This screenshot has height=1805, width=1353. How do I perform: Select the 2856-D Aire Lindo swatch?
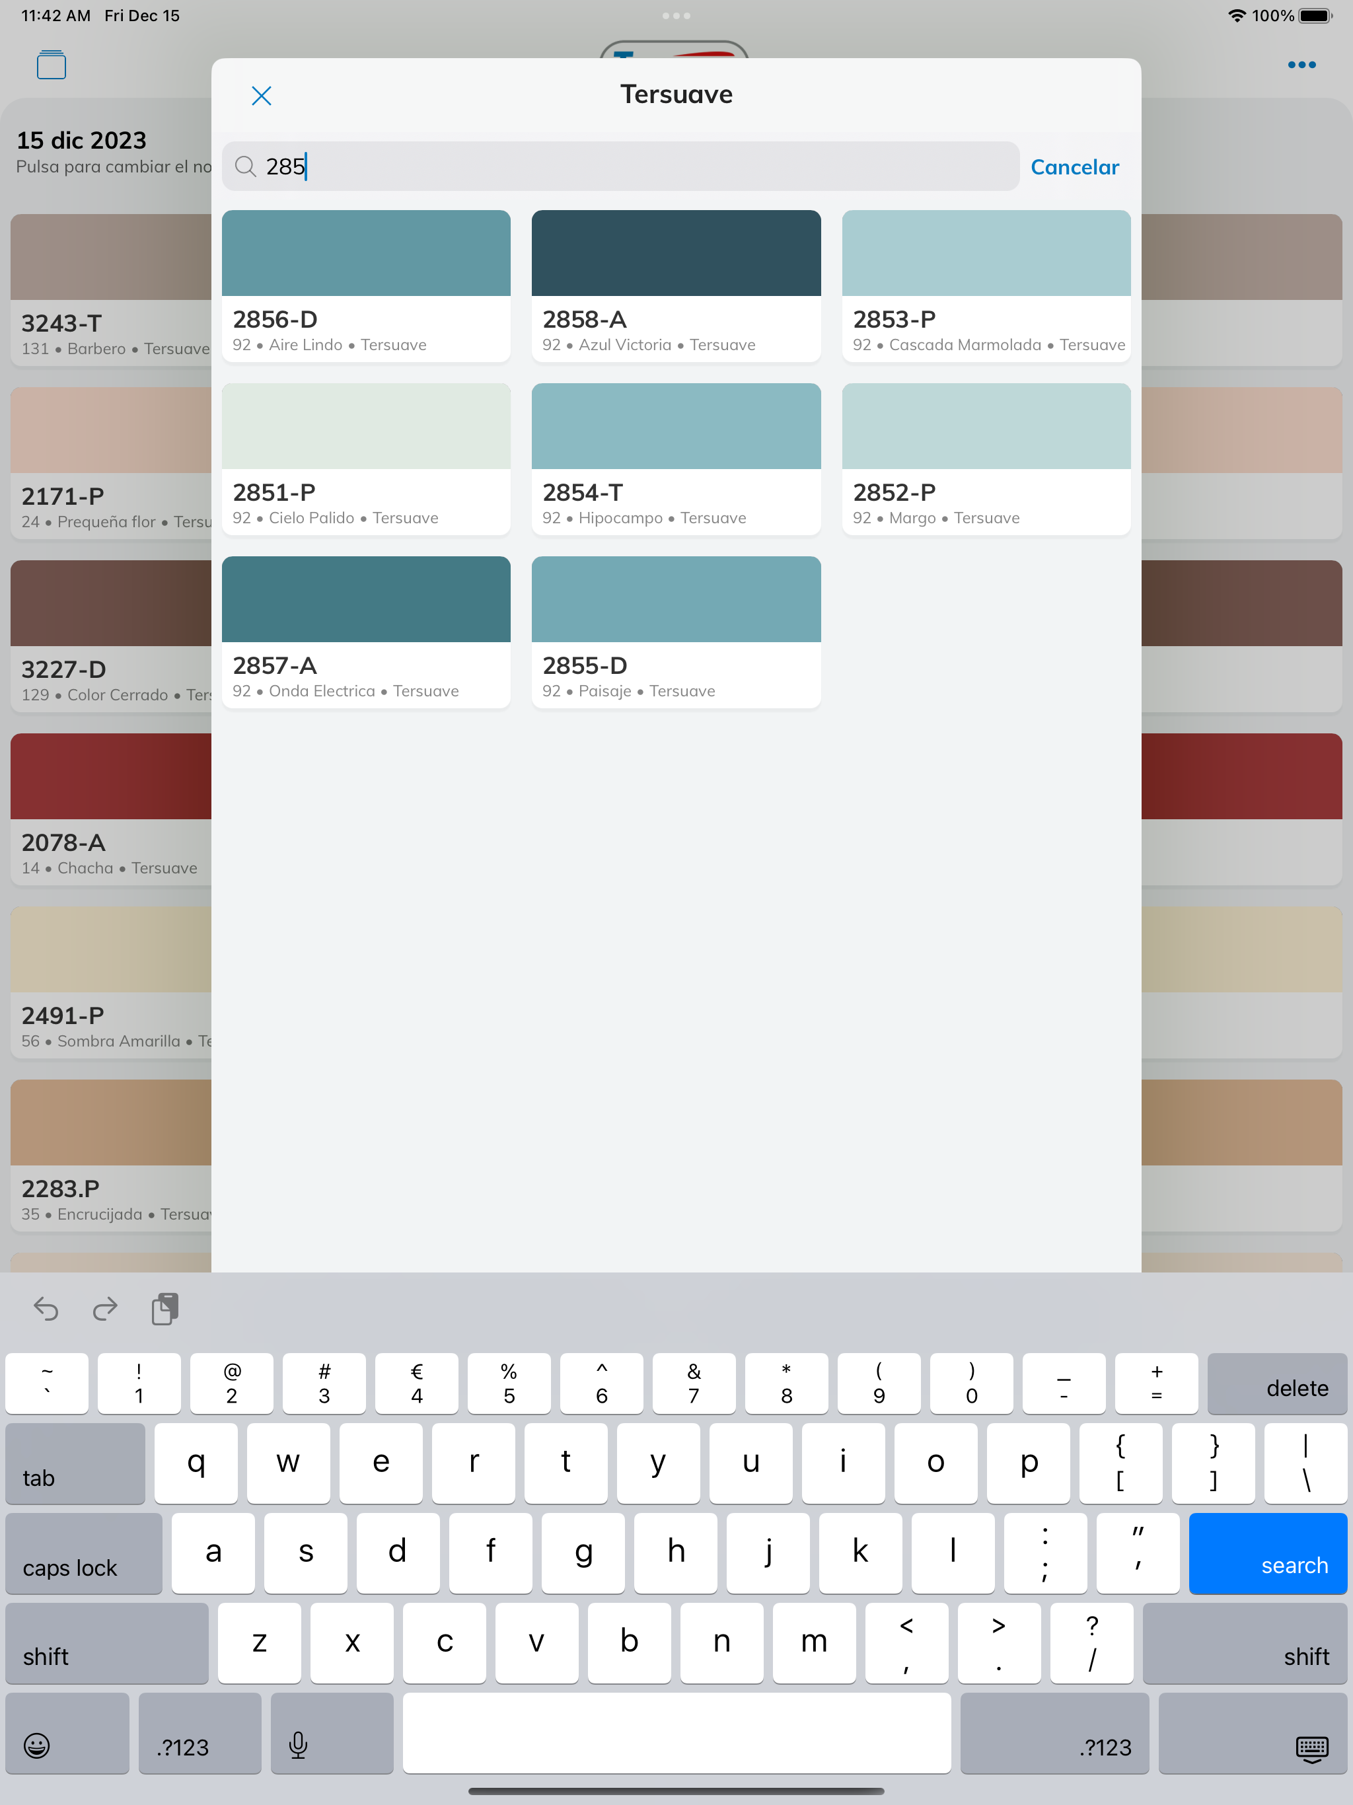pyautogui.click(x=365, y=285)
